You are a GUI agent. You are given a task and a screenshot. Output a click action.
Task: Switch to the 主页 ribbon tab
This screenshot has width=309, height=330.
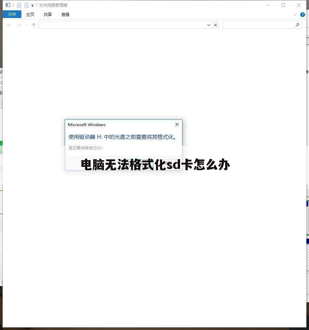tap(30, 14)
